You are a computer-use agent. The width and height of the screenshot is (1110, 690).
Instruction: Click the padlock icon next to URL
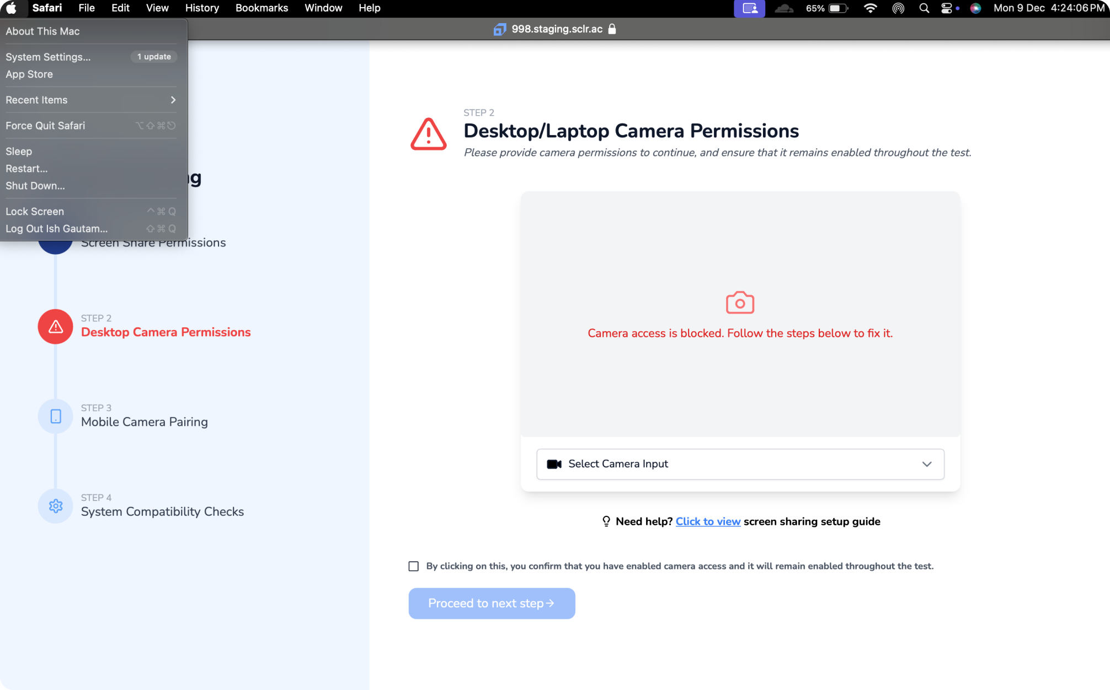click(x=612, y=29)
